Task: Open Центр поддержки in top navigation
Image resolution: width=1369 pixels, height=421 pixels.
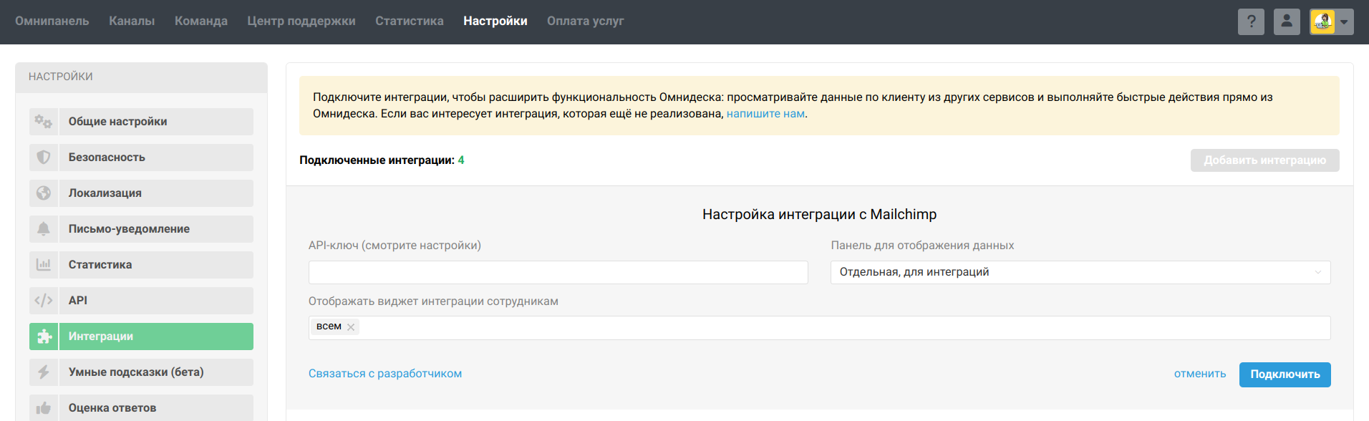Action: [x=301, y=21]
